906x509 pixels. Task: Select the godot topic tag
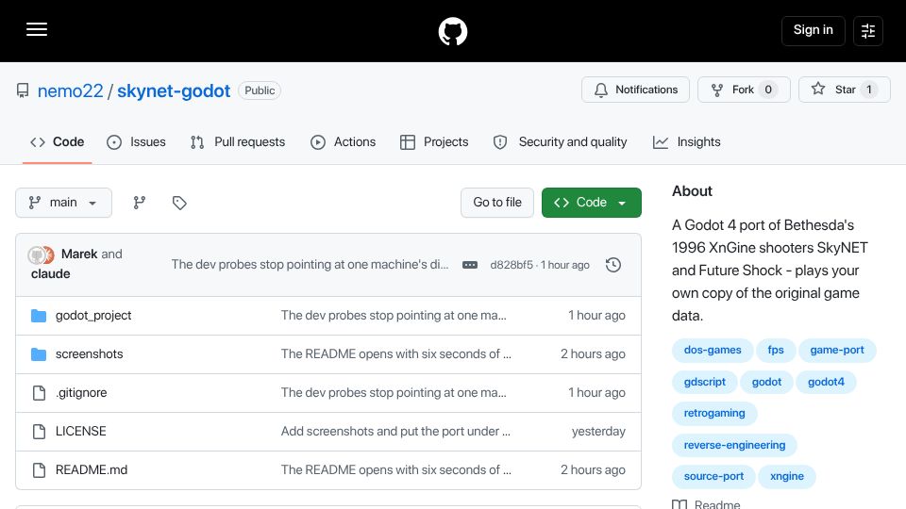pos(766,382)
